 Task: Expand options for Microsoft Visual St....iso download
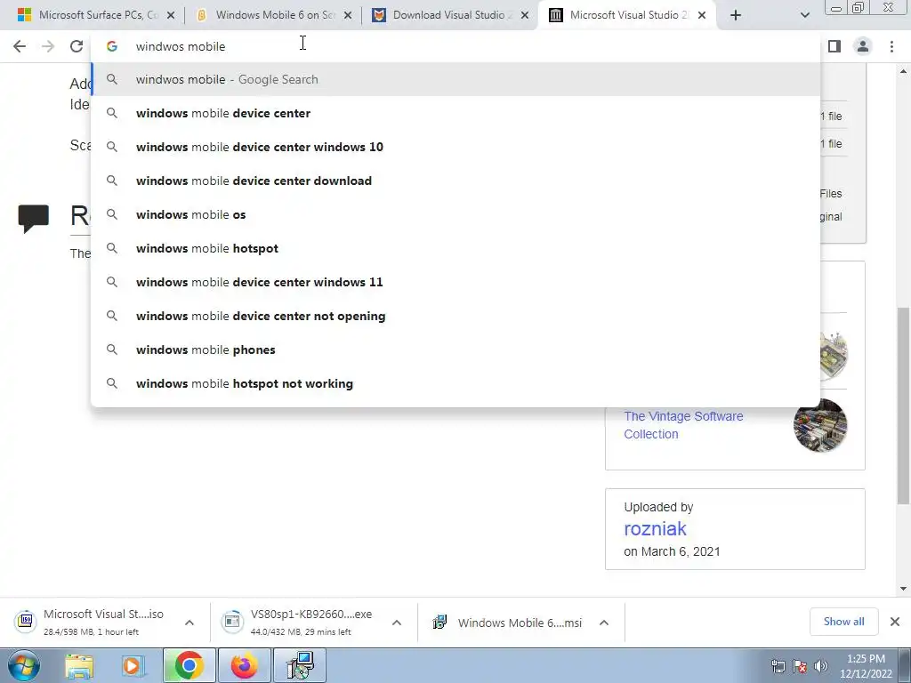(x=189, y=623)
